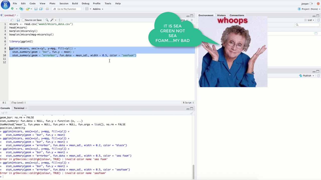Switch to the Terminal tab
321x180 pixels.
19,108
